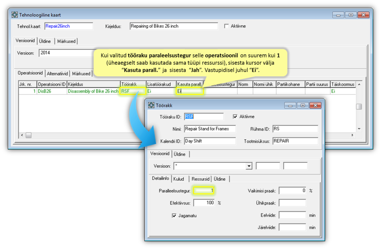This screenshot has height=249, width=381.
Task: Click the Eelviide input field
Action: pyautogui.click(x=292, y=215)
